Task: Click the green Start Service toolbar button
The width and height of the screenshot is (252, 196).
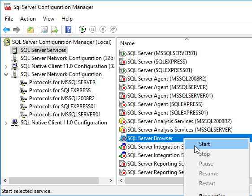Action: [83, 30]
